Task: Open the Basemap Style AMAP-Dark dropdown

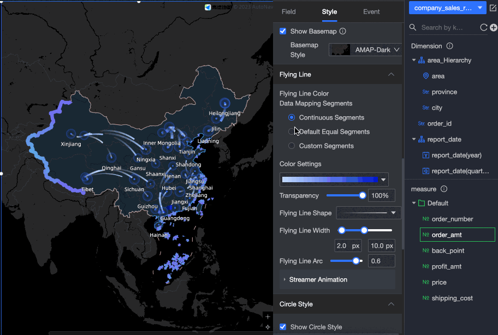Action: pyautogui.click(x=365, y=50)
